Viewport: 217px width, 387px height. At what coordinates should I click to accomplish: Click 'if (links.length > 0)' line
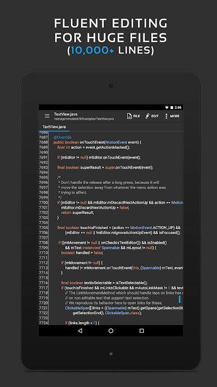(82, 323)
